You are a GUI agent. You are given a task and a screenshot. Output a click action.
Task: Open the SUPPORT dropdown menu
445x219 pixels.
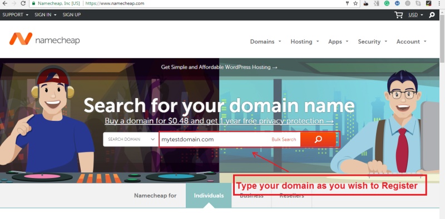pyautogui.click(x=16, y=15)
